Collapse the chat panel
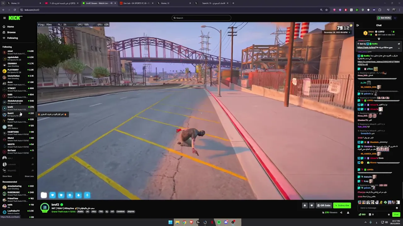403x226 pixels. tap(358, 25)
